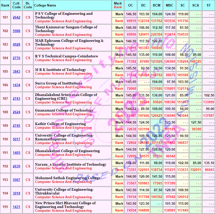The height and width of the screenshot is (214, 215).
Task: Click college code 4928 link
Action: point(17,45)
